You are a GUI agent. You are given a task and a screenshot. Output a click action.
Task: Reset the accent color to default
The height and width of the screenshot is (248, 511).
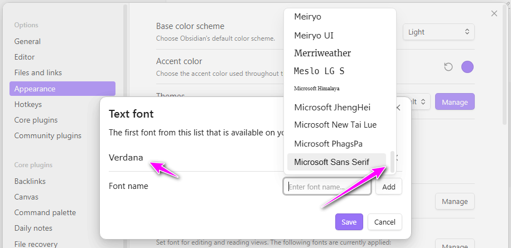(x=448, y=67)
